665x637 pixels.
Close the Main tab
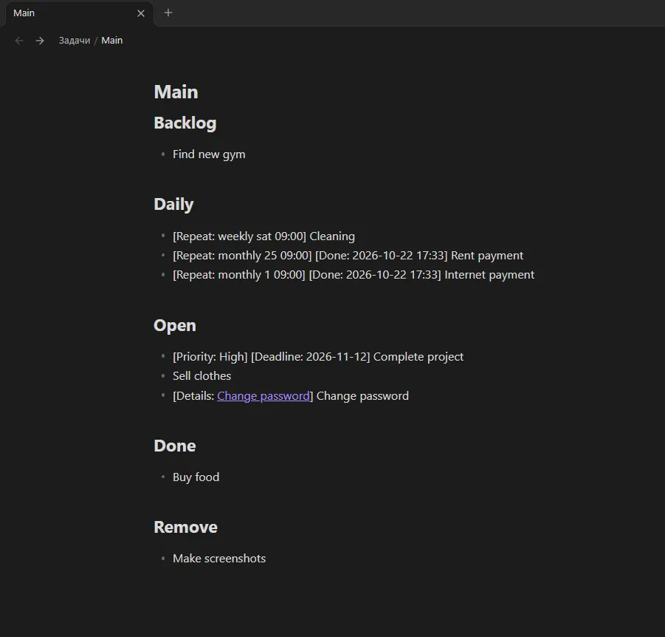(141, 13)
